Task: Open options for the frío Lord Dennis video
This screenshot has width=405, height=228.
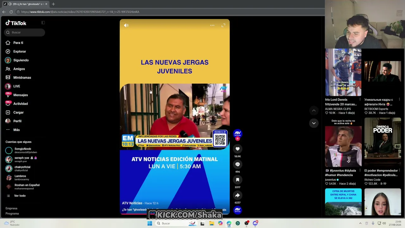Action: pyautogui.click(x=360, y=100)
